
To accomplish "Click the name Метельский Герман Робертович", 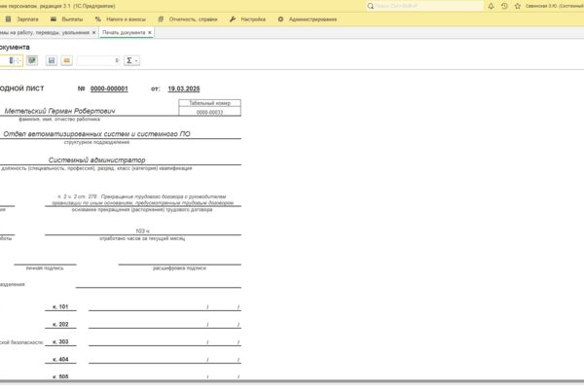I will (59, 111).
